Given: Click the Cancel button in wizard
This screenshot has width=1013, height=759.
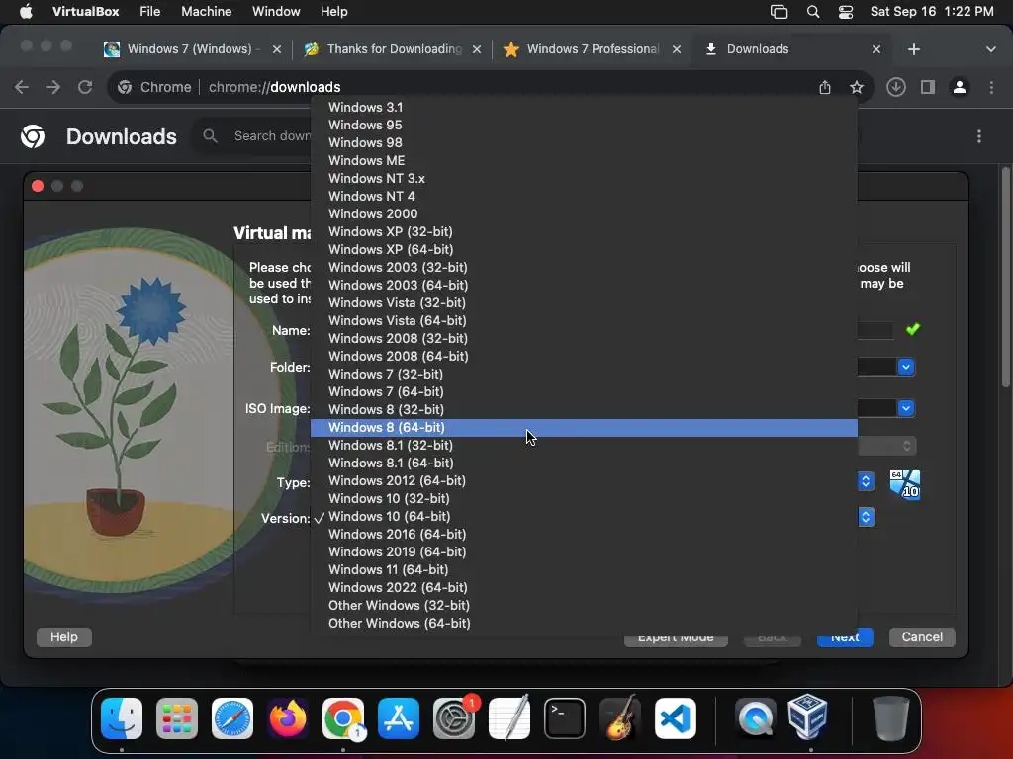Looking at the screenshot, I should (x=922, y=637).
